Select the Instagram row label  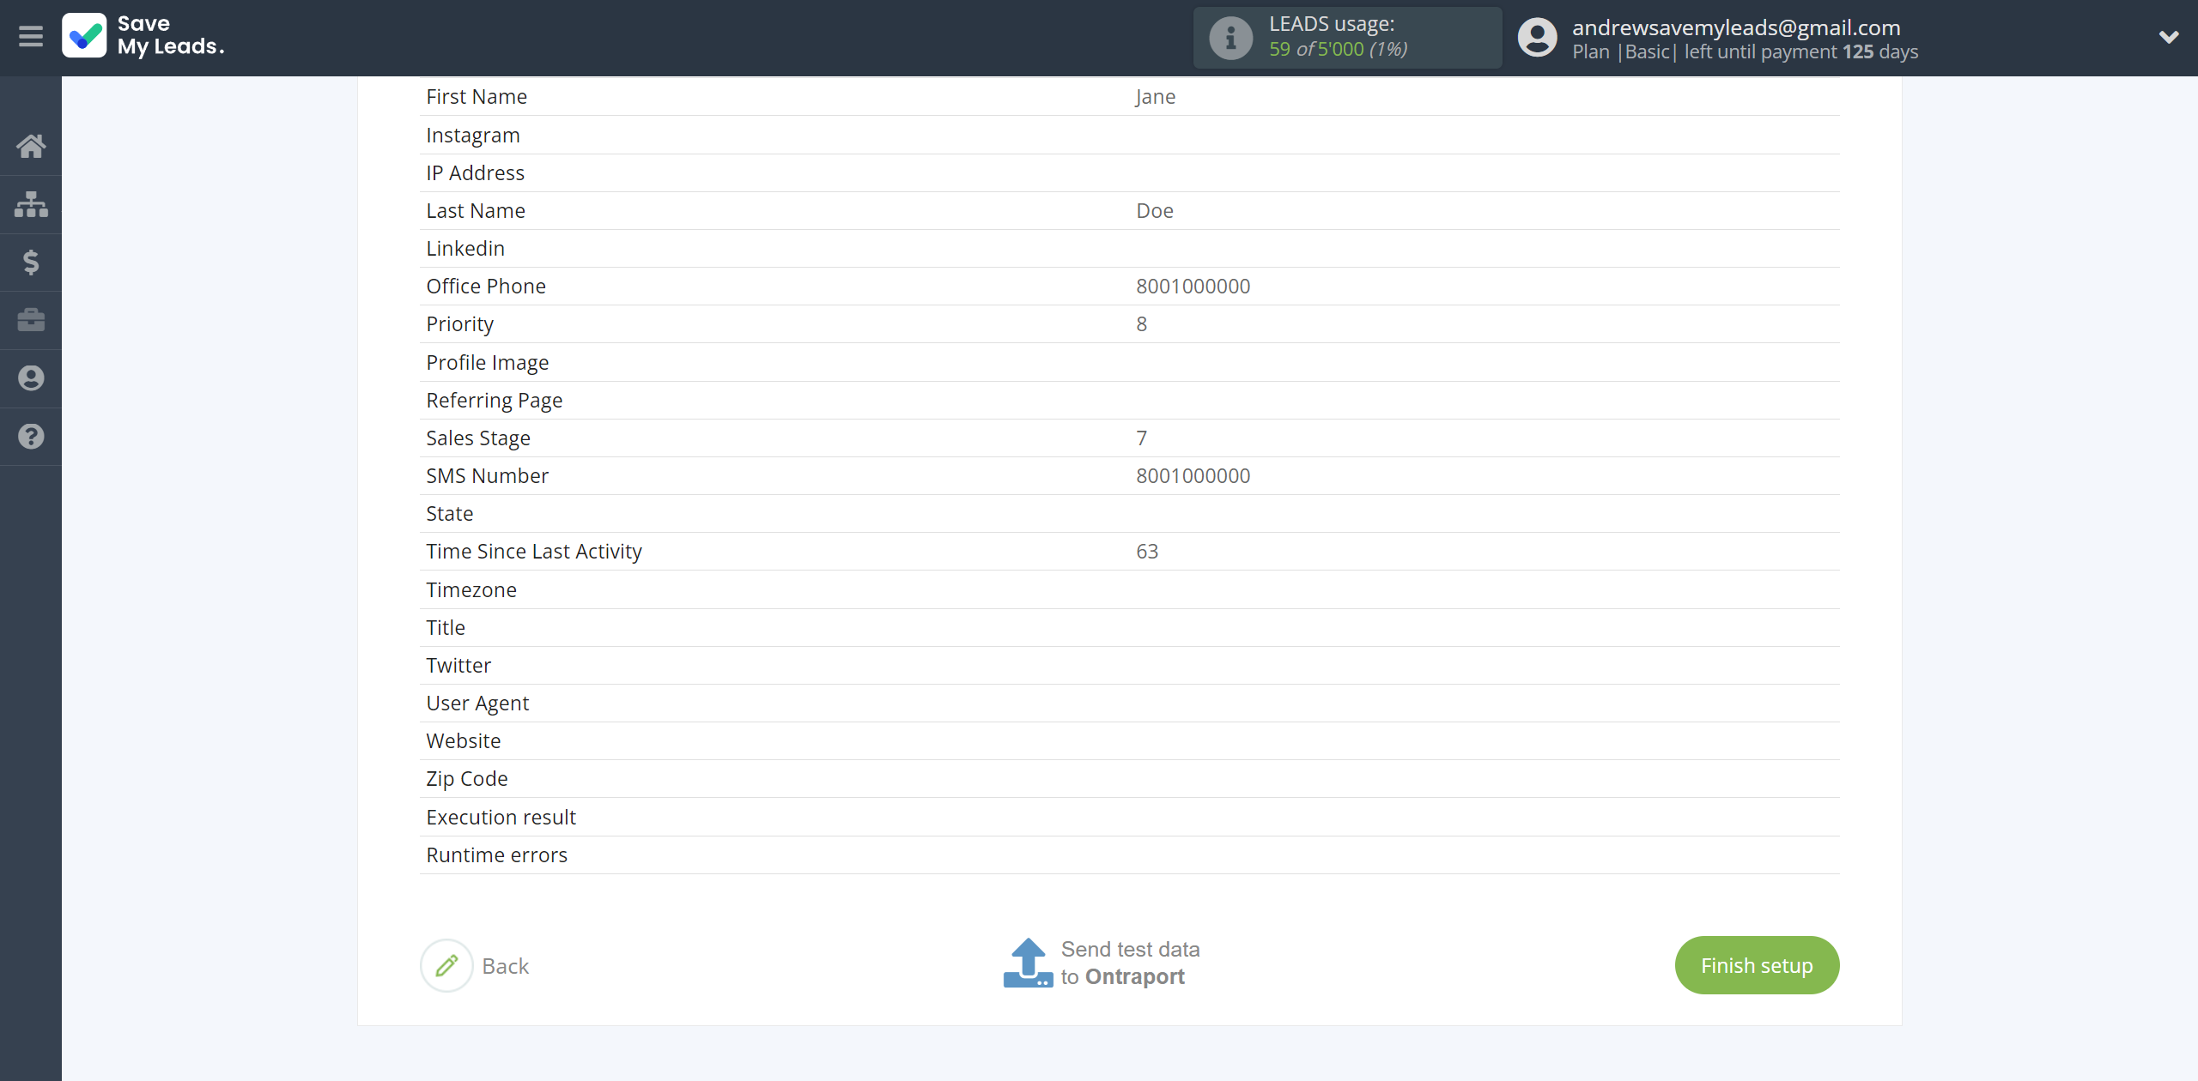pyautogui.click(x=473, y=136)
